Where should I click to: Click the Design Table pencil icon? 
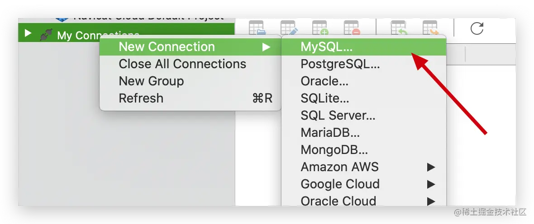(289, 28)
